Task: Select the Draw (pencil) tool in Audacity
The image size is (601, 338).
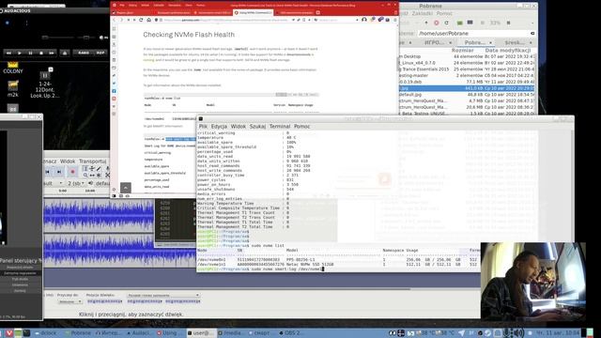Action: 99,169
